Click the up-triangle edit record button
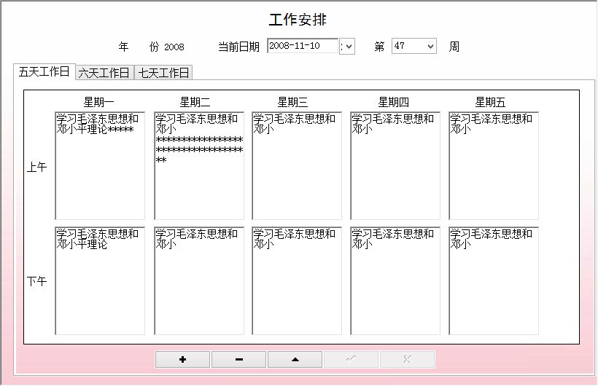The height and width of the screenshot is (386, 598). point(295,359)
